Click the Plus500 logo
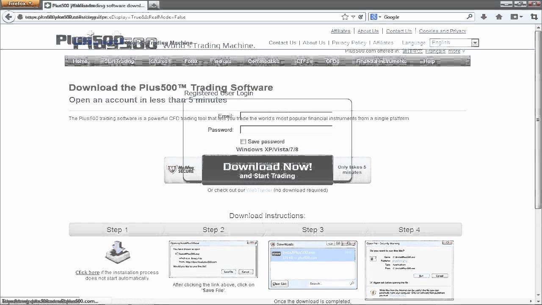Viewport: 542px width, 305px height. click(106, 41)
